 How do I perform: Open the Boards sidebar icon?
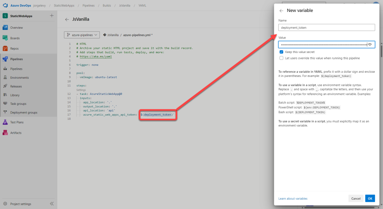(5, 38)
